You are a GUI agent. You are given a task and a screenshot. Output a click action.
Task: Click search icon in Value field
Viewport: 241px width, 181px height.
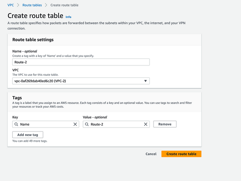tap(87, 124)
